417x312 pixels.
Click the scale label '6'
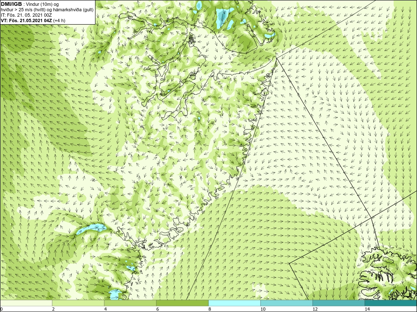point(158,309)
